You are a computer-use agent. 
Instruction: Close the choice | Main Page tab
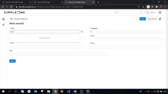[62, 2]
